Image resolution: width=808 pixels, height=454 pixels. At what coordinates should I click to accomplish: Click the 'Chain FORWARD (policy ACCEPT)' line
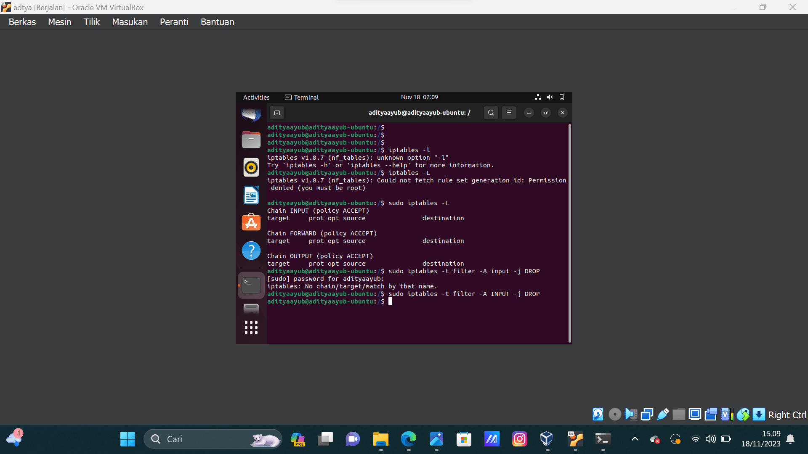322,233
